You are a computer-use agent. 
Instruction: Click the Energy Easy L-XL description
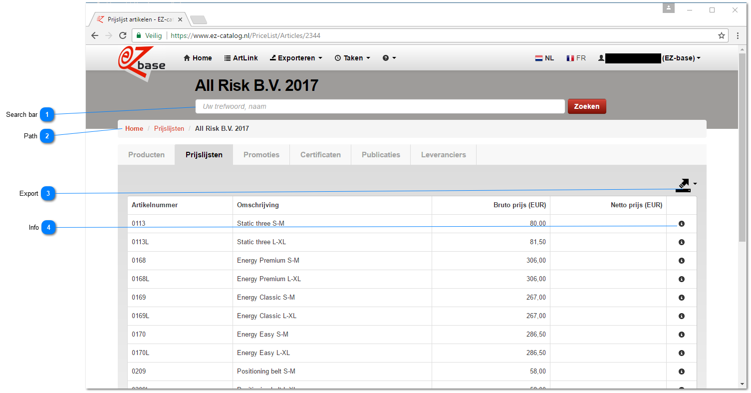tap(263, 353)
